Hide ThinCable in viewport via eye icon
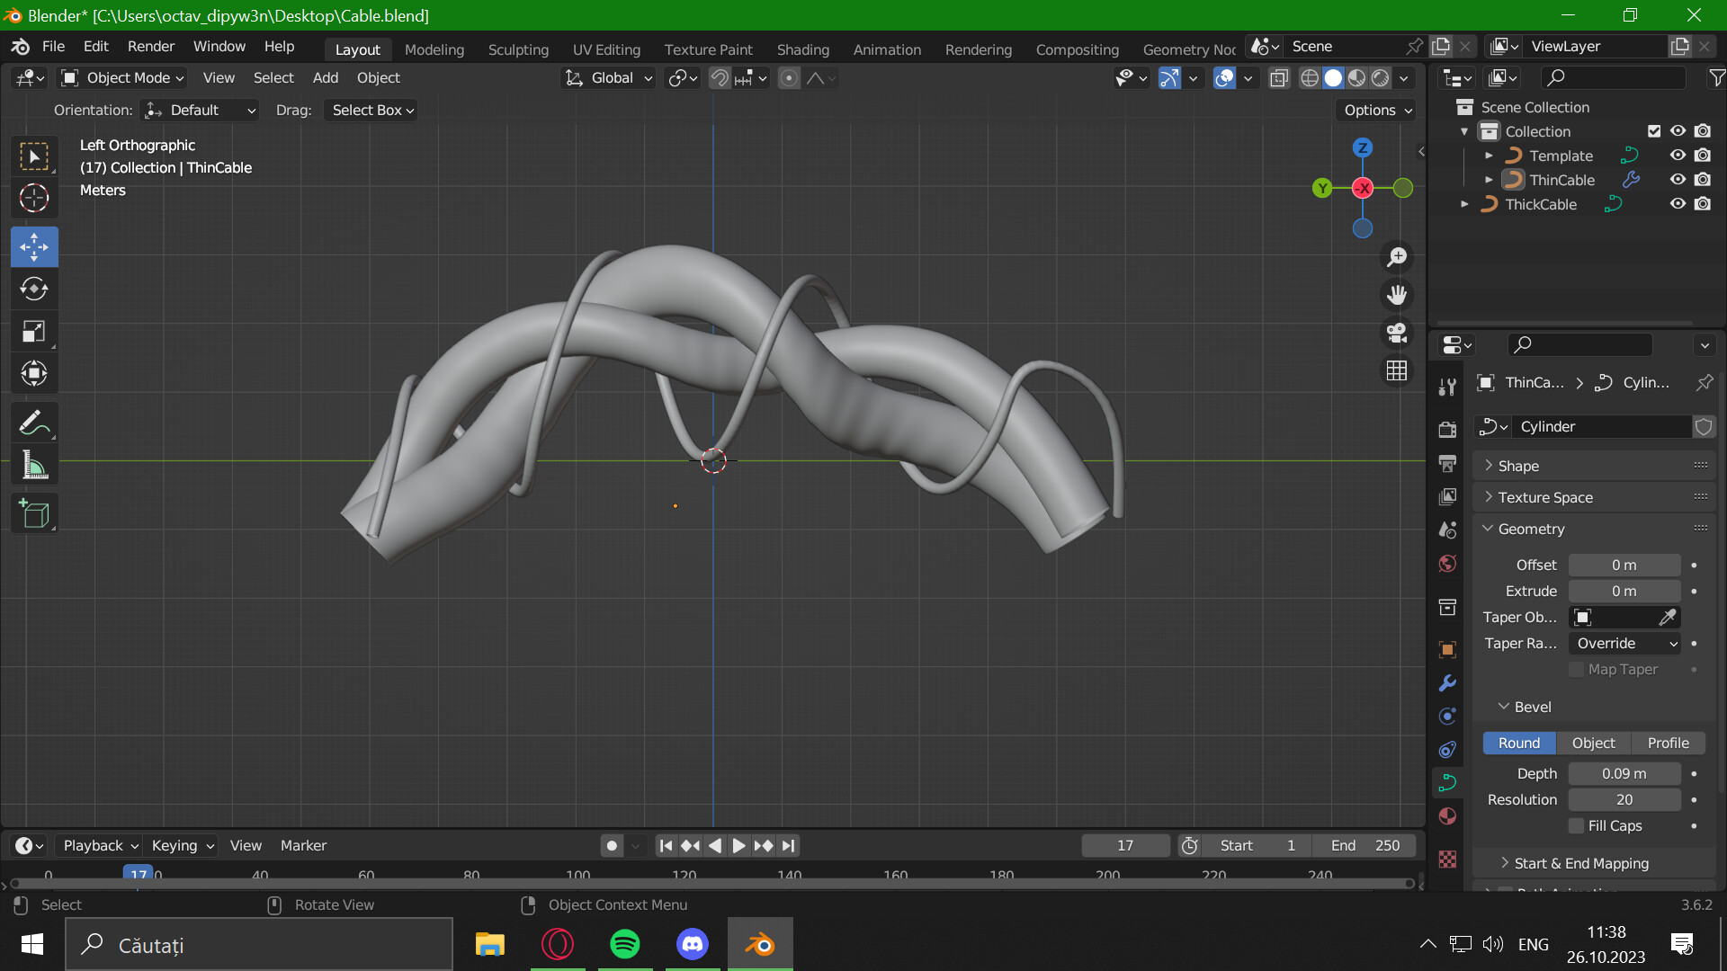This screenshot has height=971, width=1727. pyautogui.click(x=1678, y=180)
